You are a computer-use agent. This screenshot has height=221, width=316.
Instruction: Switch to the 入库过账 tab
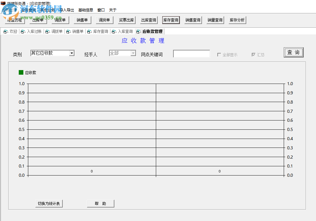click(x=31, y=32)
